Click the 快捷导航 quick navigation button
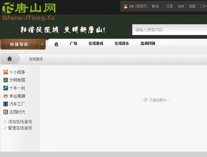The height and width of the screenshot is (157, 207). pos(20,44)
